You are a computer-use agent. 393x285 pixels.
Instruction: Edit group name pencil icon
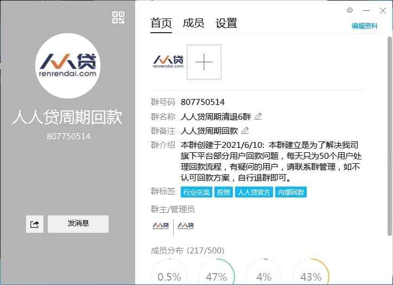[x=258, y=116]
